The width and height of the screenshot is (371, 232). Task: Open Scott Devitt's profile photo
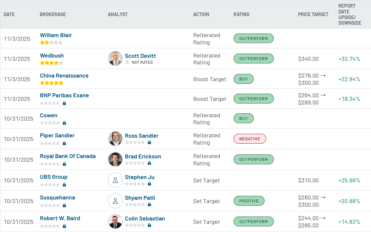115,58
